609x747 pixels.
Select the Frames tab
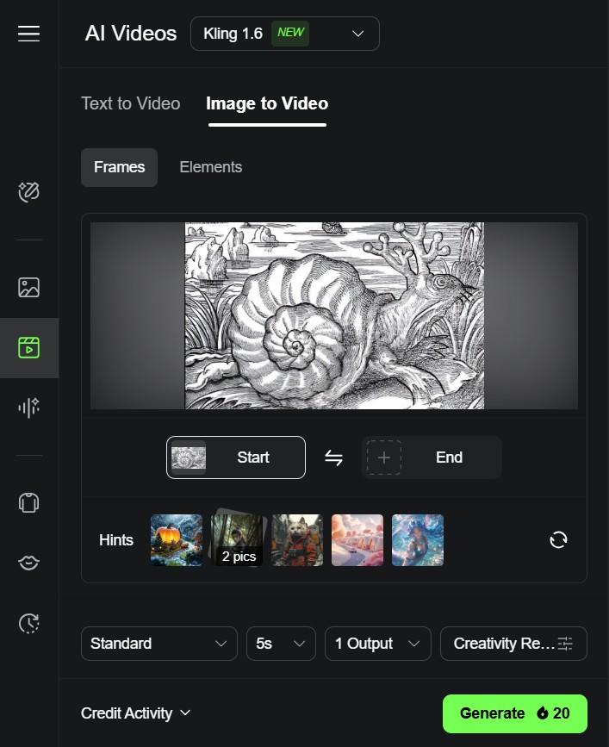[119, 167]
